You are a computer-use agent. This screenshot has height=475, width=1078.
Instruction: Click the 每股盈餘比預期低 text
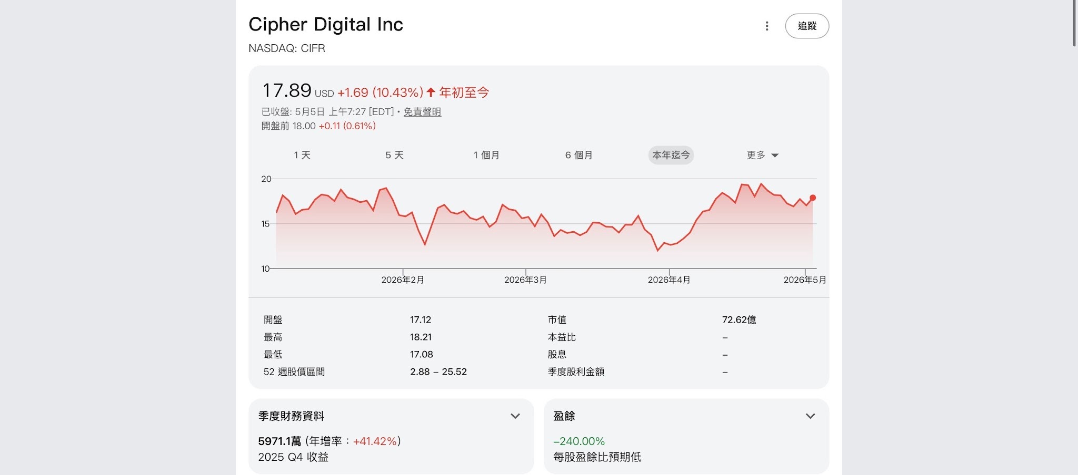point(597,457)
